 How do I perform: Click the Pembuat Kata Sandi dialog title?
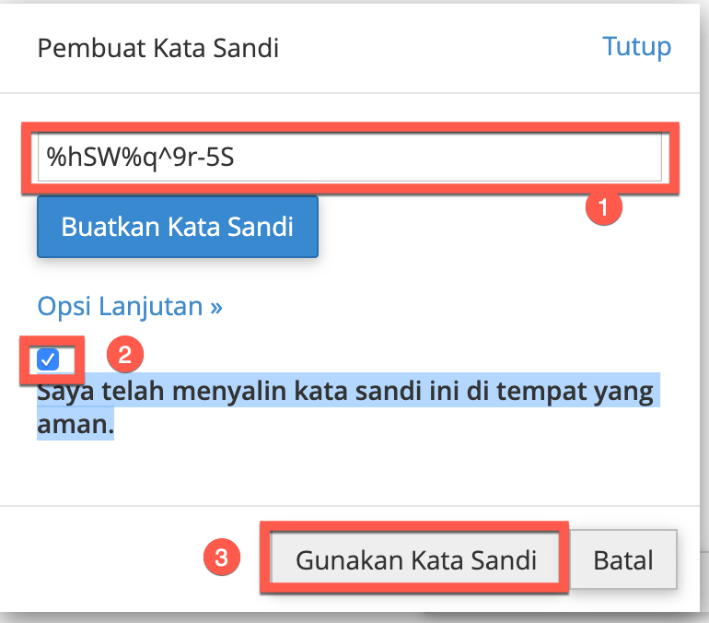click(x=158, y=48)
